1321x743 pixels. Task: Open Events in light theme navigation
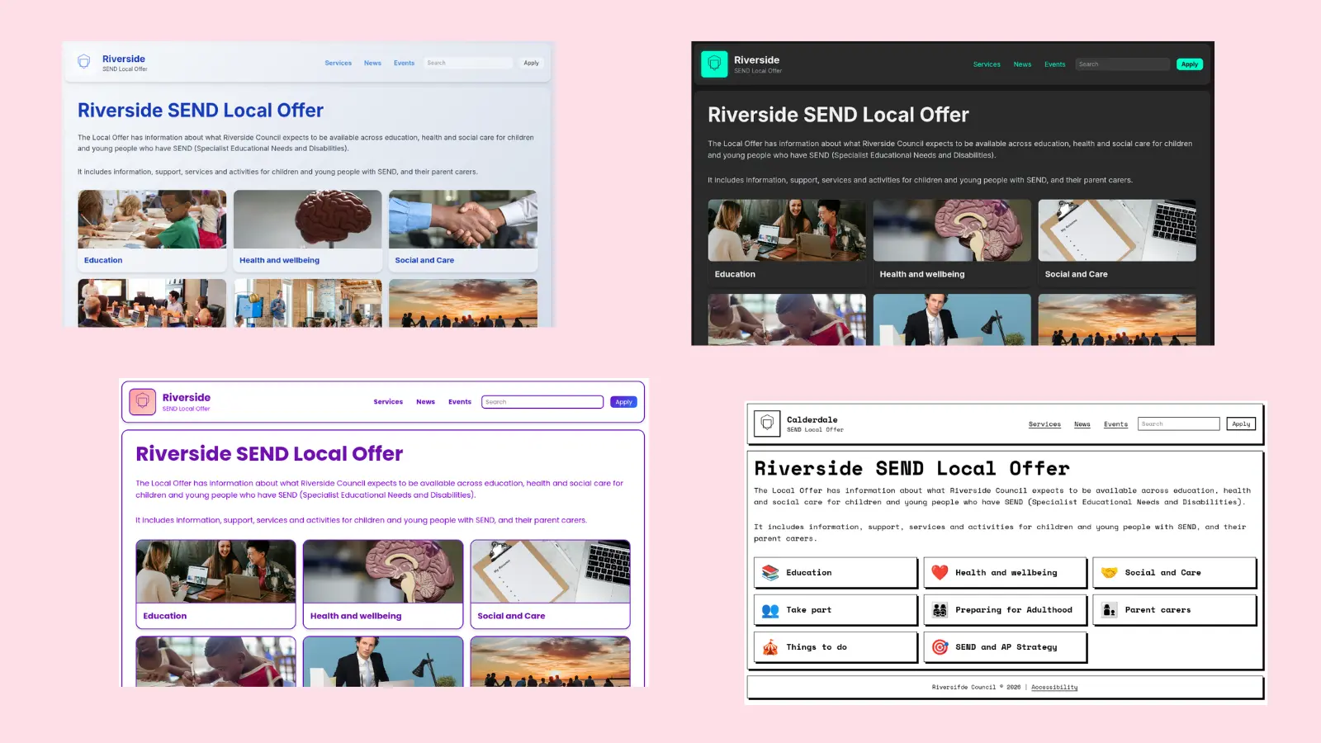tap(404, 63)
